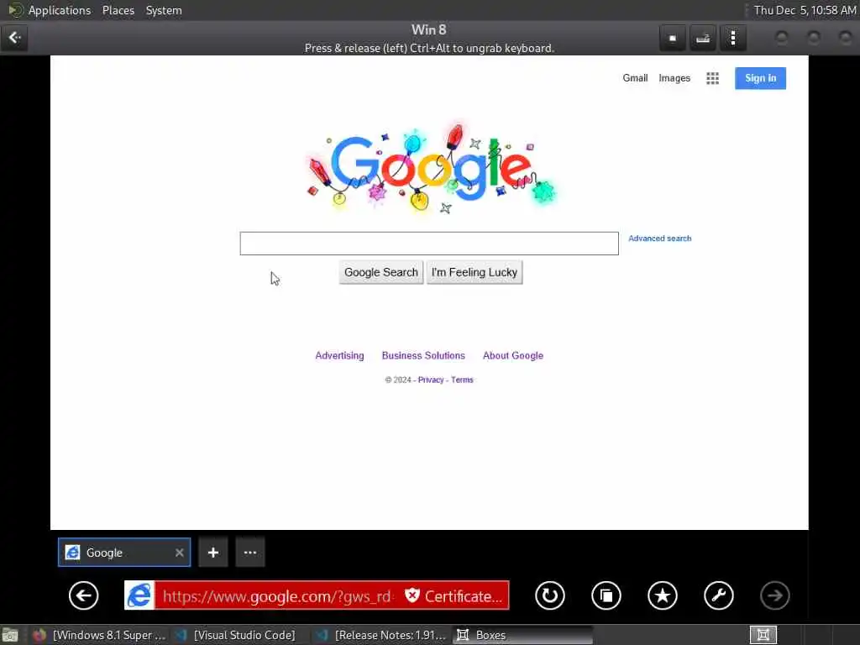Focus the Google search input box
This screenshot has height=645, width=860.
click(429, 244)
